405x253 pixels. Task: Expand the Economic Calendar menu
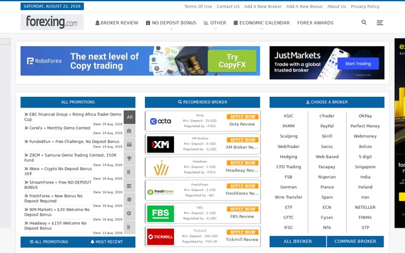(261, 23)
